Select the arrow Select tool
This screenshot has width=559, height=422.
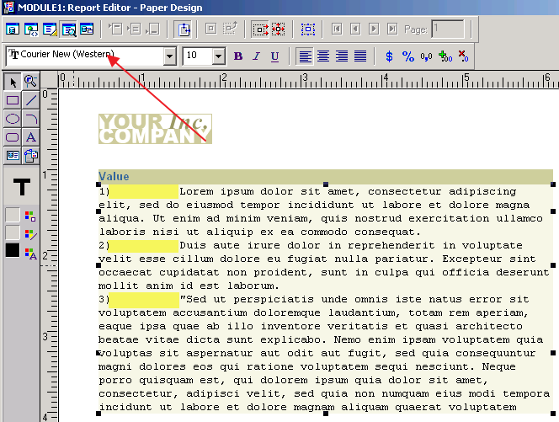pyautogui.click(x=13, y=82)
